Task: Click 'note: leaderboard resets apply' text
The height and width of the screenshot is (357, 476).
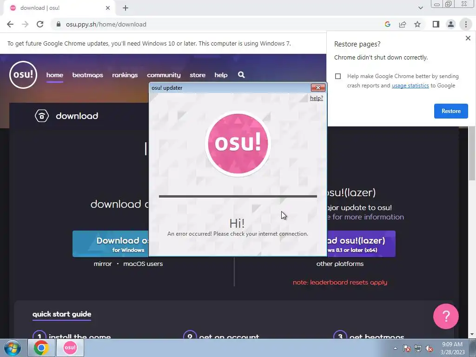Action: click(x=340, y=282)
